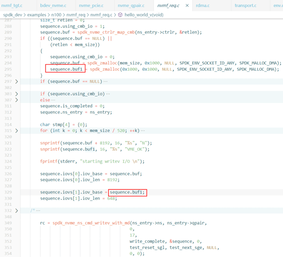Click 'SPDK_MALLOC_DMA' on line 294
This screenshot has height=257, width=283.
[x=259, y=63]
